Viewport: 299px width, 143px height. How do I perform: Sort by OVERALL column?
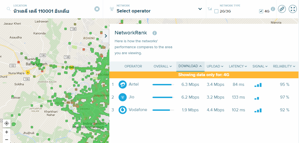pyautogui.click(x=163, y=66)
